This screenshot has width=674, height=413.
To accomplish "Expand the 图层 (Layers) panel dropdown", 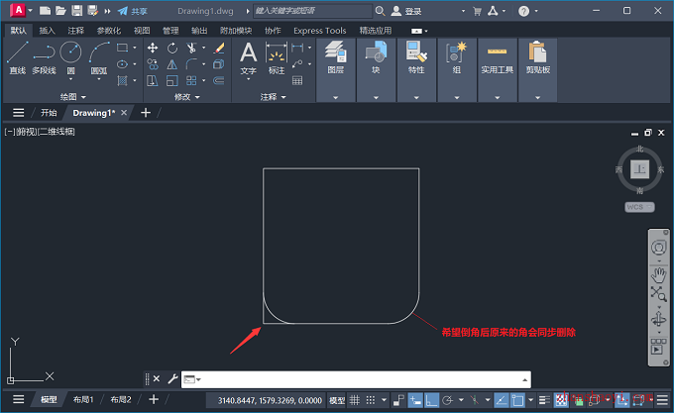I will [335, 97].
